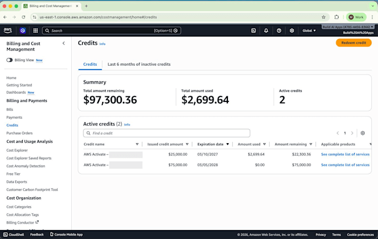Open Bills in the sidebar
This screenshot has width=378, height=239.
pyautogui.click(x=9, y=109)
